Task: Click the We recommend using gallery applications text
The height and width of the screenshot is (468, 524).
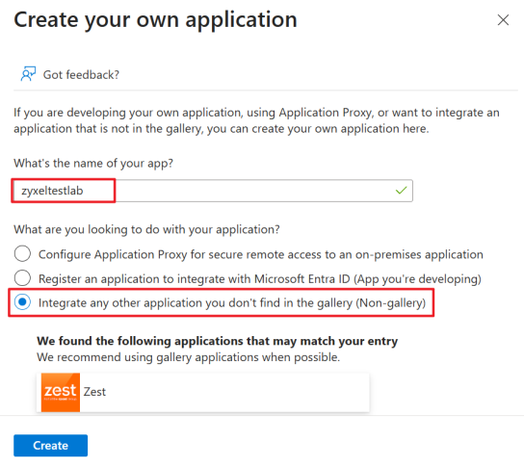Action: 188,357
